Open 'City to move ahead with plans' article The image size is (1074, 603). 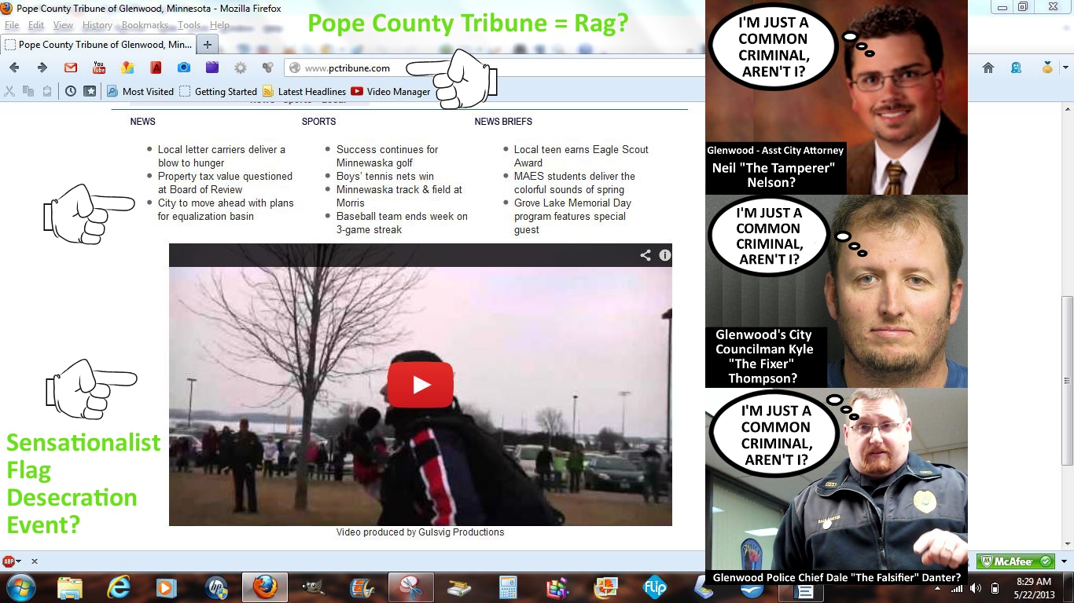point(226,210)
